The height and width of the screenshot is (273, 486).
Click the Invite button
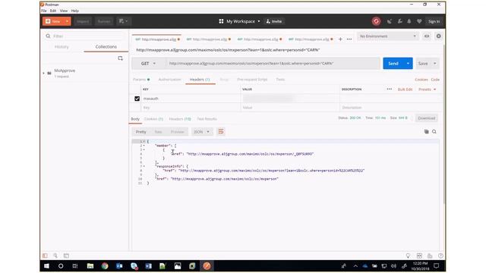tap(274, 21)
